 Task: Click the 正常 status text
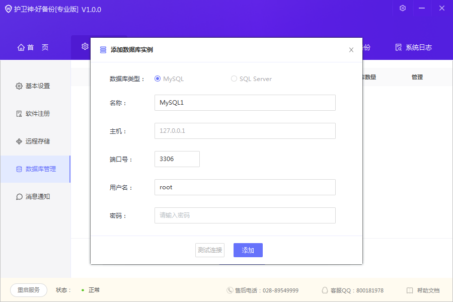[x=94, y=290]
